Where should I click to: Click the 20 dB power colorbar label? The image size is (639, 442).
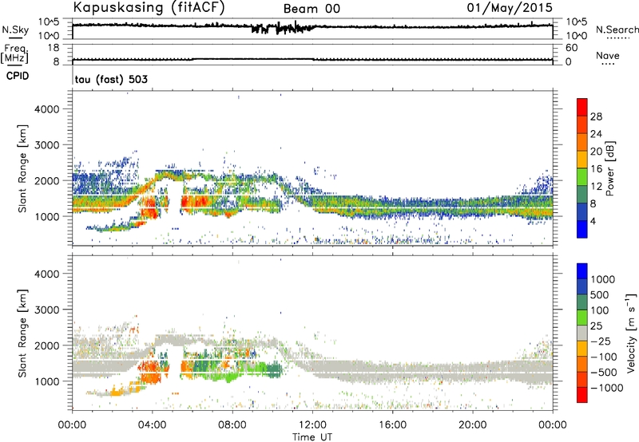pos(596,152)
